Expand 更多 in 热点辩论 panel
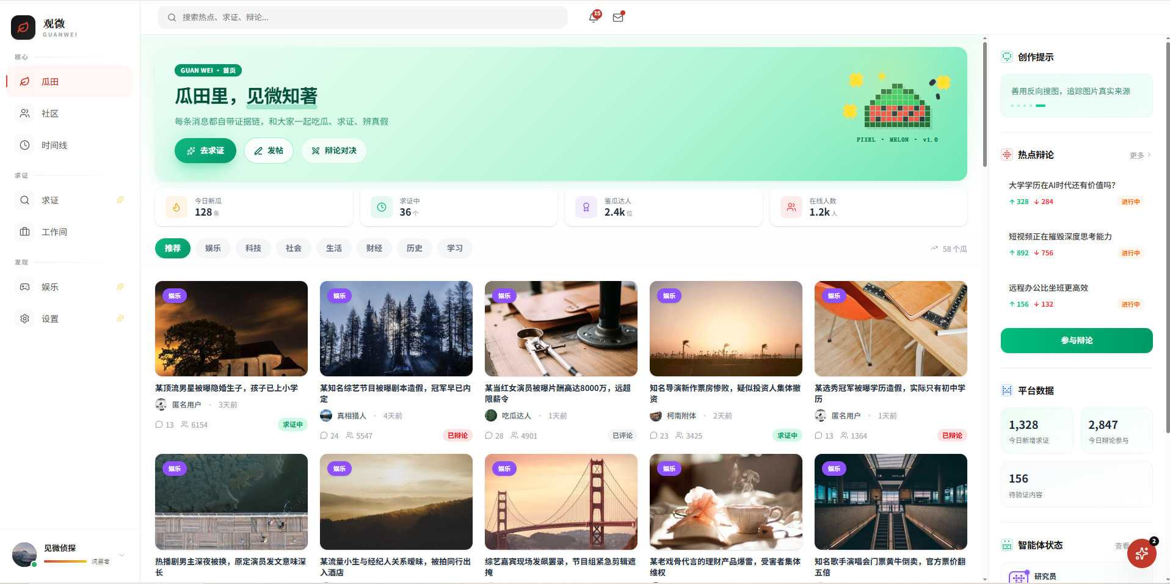Viewport: 1170px width, 584px height. [x=1140, y=155]
